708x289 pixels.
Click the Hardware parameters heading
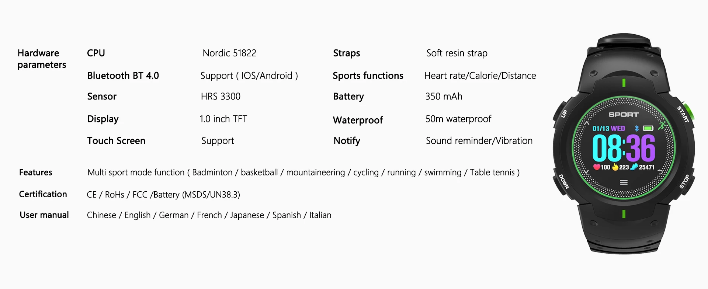(x=42, y=59)
